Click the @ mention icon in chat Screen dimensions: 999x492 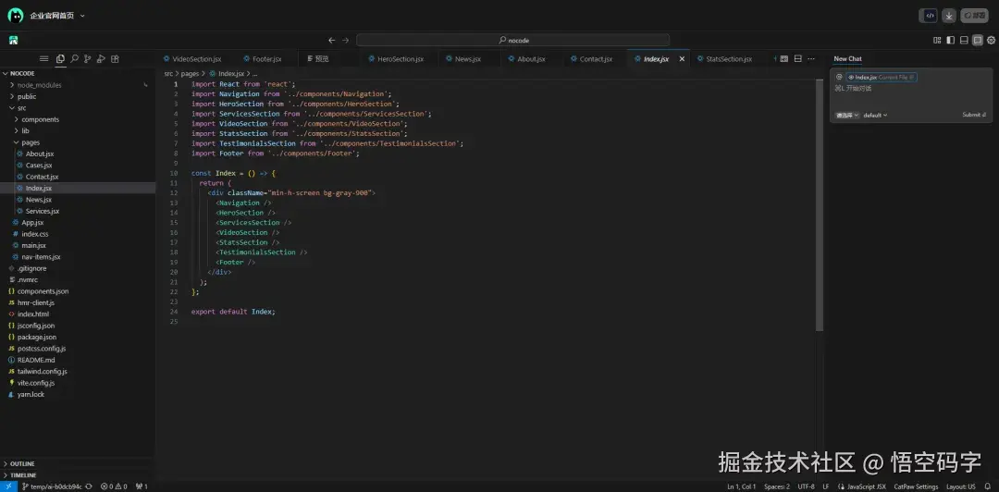(x=839, y=77)
